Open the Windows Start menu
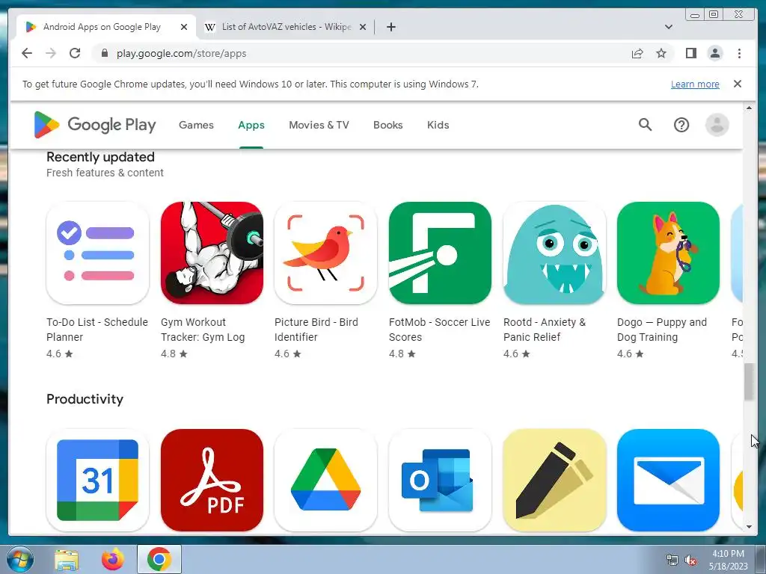The height and width of the screenshot is (574, 766). (x=20, y=559)
